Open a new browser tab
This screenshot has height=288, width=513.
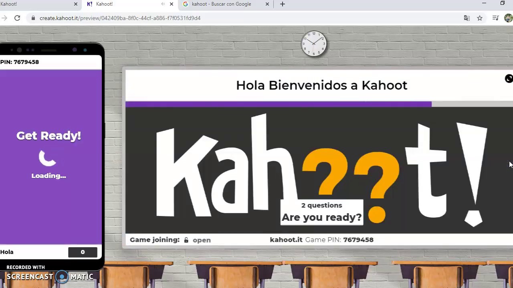click(283, 4)
